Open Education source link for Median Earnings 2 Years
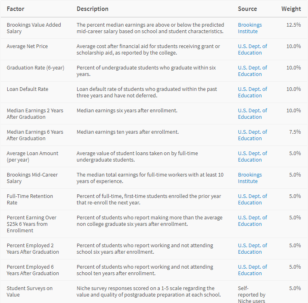The height and width of the screenshot is (303, 308). (x=252, y=114)
